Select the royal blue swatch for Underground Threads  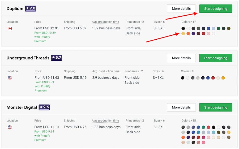208,78
